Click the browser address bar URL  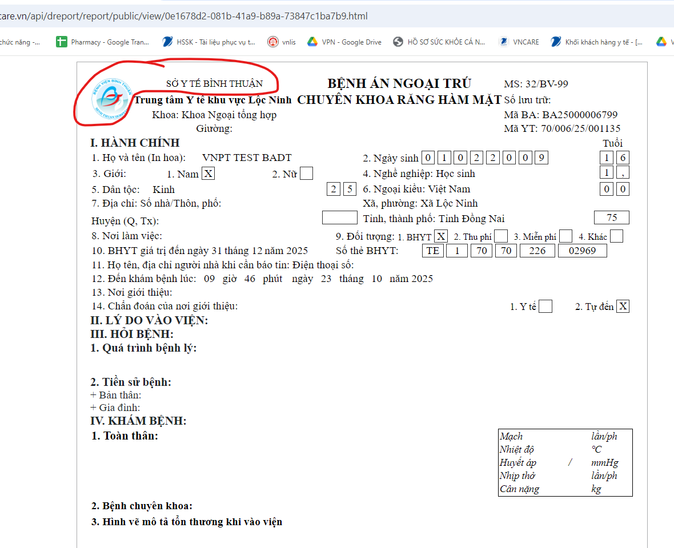[x=184, y=17]
